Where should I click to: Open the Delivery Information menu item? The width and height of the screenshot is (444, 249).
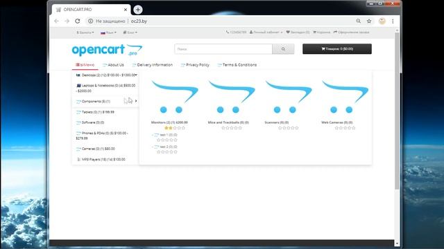153,65
